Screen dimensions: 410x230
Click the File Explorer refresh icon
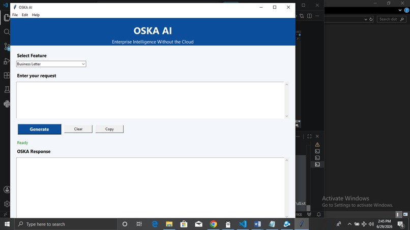[x=371, y=19]
